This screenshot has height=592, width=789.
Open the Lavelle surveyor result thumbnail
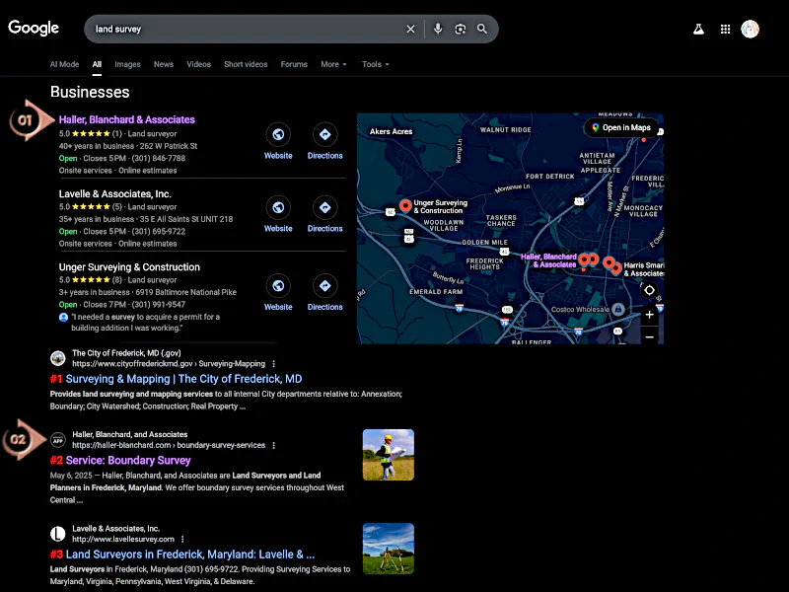pos(388,548)
